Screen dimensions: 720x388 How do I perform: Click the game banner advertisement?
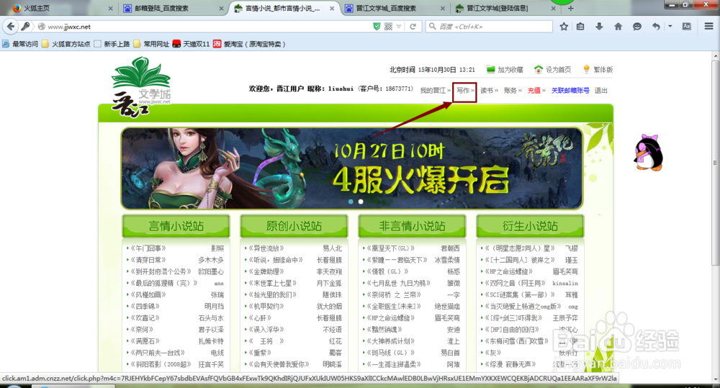tap(352, 168)
